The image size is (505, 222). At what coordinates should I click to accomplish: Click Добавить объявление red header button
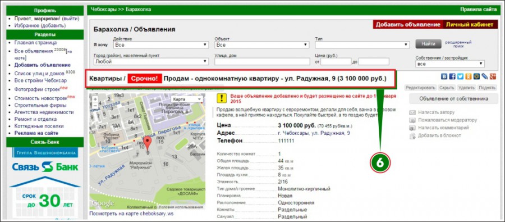408,25
